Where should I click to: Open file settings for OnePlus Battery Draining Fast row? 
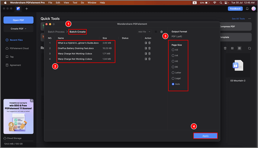[x=146, y=48]
